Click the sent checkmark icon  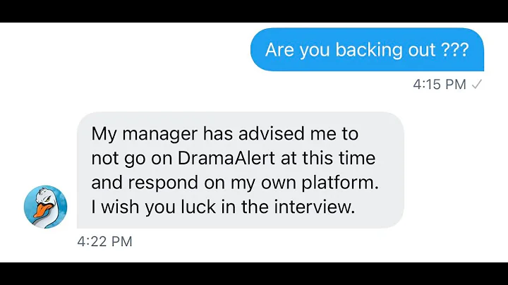[x=477, y=85]
